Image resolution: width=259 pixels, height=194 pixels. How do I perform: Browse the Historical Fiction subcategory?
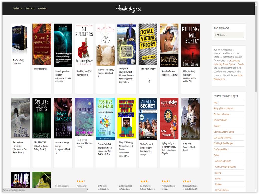coord(222,190)
